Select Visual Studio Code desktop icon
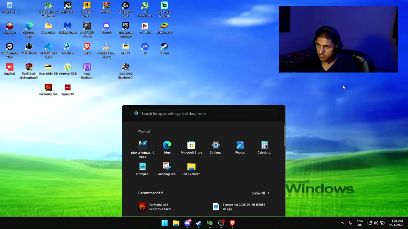 (x=48, y=51)
